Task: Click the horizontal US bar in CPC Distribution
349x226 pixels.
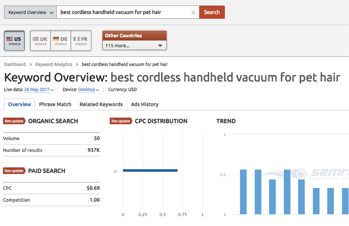Action: 150,170
